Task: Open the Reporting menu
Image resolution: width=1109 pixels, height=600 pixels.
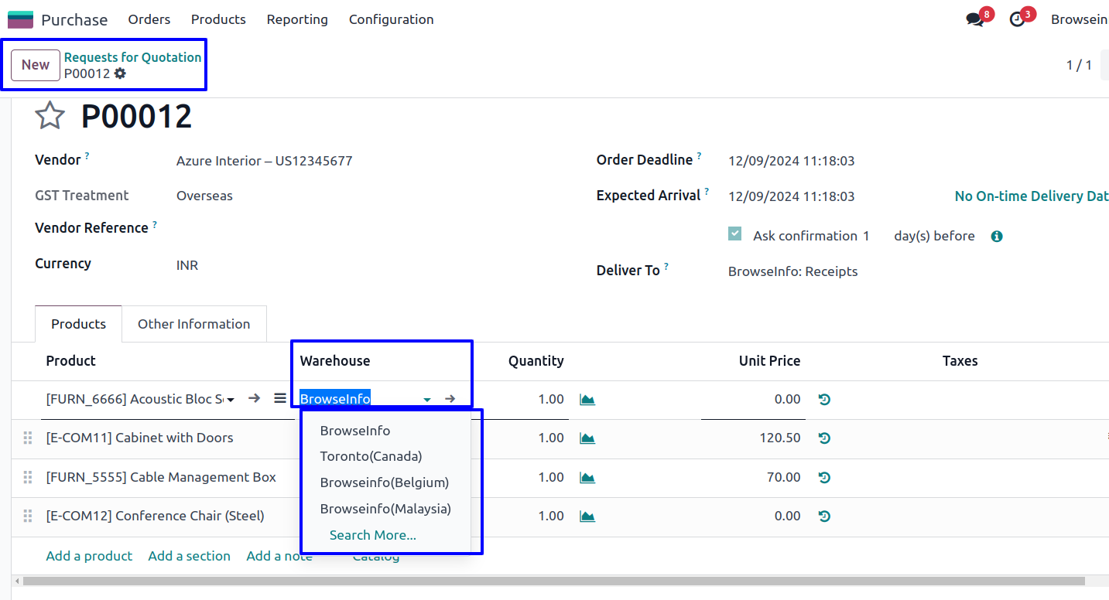Action: (297, 19)
